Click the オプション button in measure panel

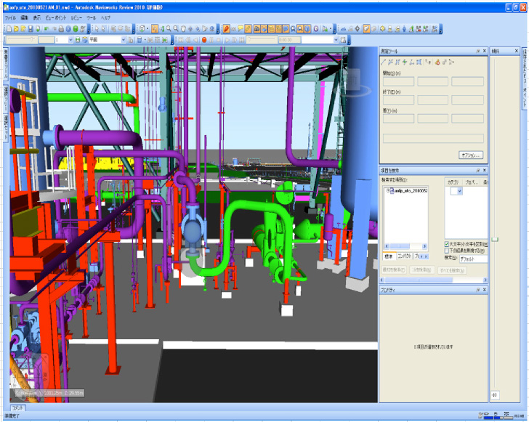tap(470, 155)
